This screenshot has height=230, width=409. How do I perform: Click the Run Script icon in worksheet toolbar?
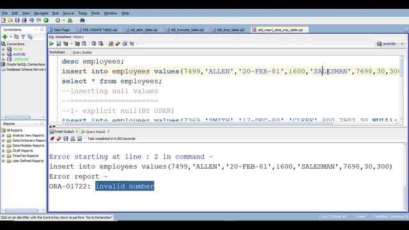point(59,43)
